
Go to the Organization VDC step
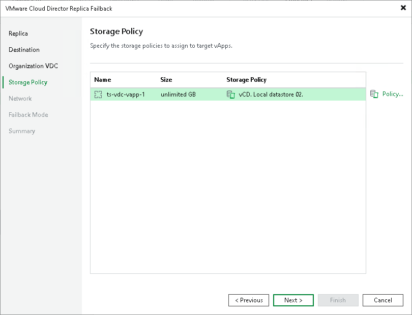click(x=33, y=66)
